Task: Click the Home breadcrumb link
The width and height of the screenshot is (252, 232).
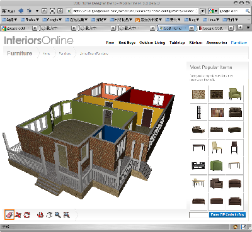Action: (x=46, y=53)
